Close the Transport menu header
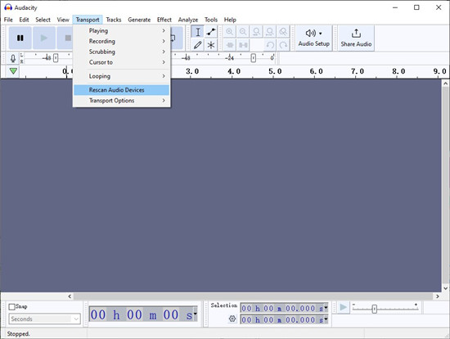This screenshot has height=339, width=450. (88, 20)
